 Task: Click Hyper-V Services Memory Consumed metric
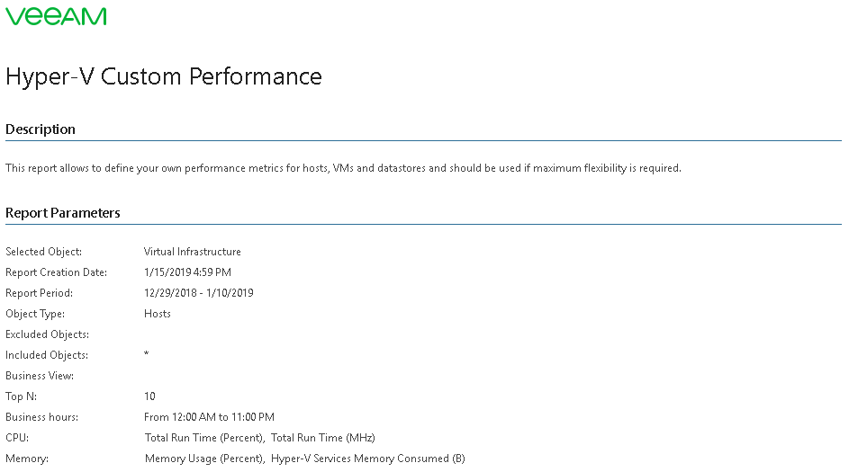click(367, 459)
